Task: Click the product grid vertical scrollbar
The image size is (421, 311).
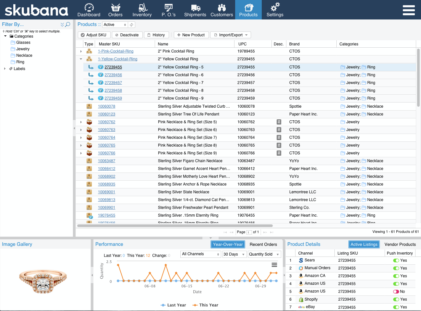Action: click(x=418, y=78)
